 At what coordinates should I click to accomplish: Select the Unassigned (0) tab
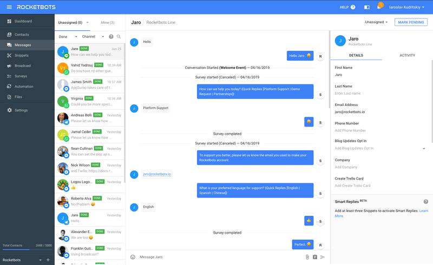(70, 22)
